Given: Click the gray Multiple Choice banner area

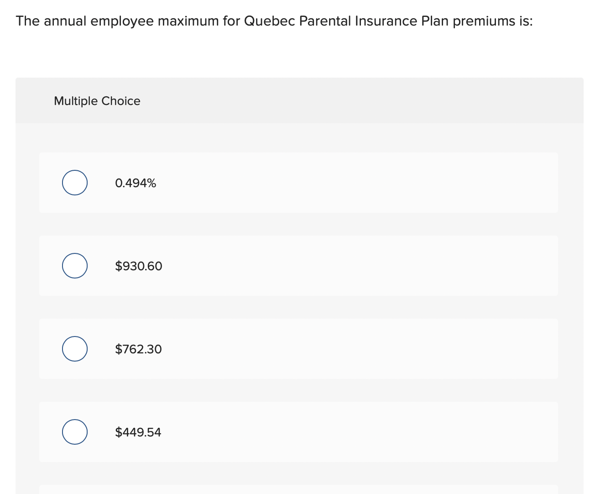Looking at the screenshot, I should [x=299, y=100].
